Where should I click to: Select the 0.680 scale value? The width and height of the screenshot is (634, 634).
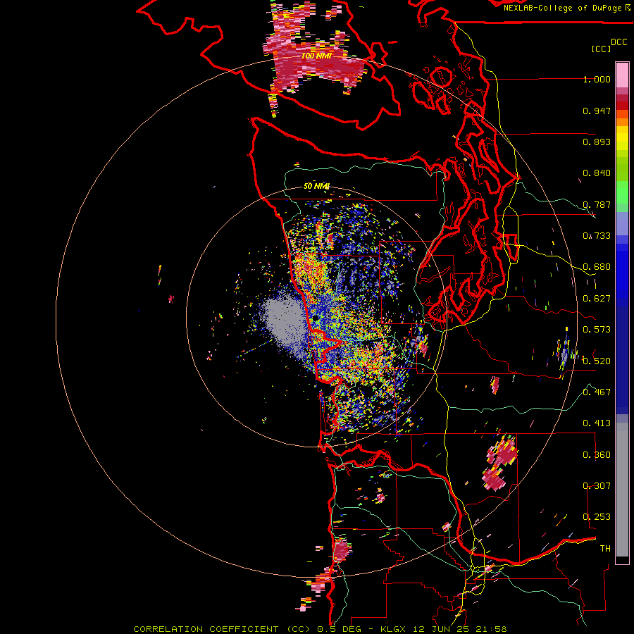(597, 267)
